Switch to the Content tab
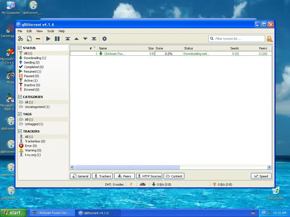290x217 pixels. tap(174, 176)
